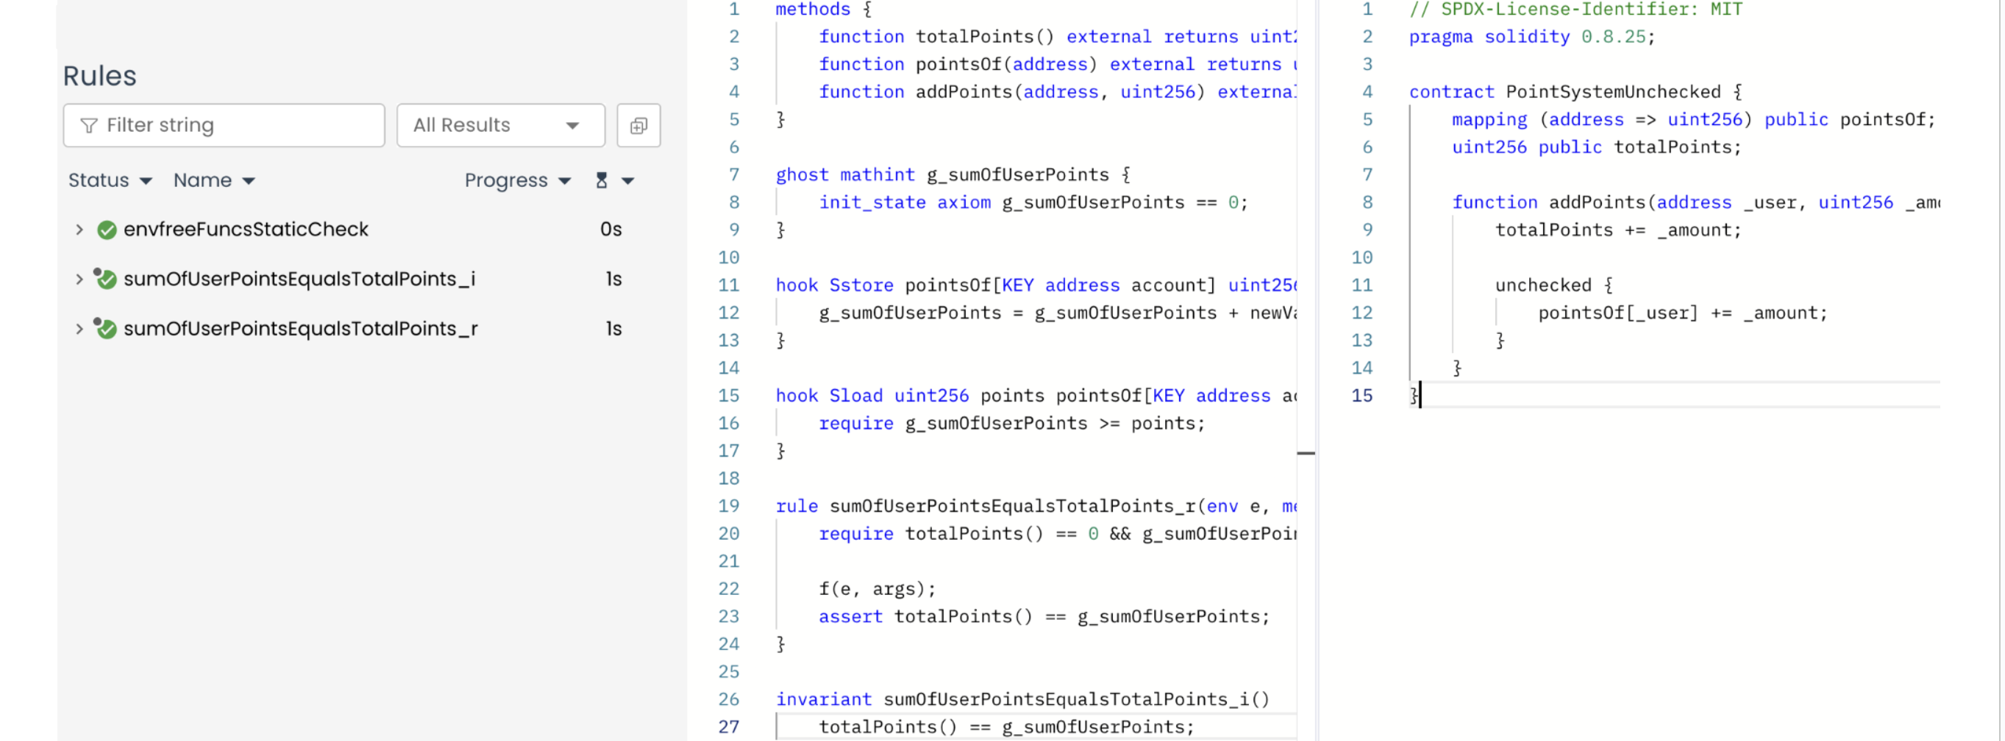This screenshot has width=2005, height=741.
Task: Click the funnel icon in the filter box
Action: pyautogui.click(x=89, y=125)
